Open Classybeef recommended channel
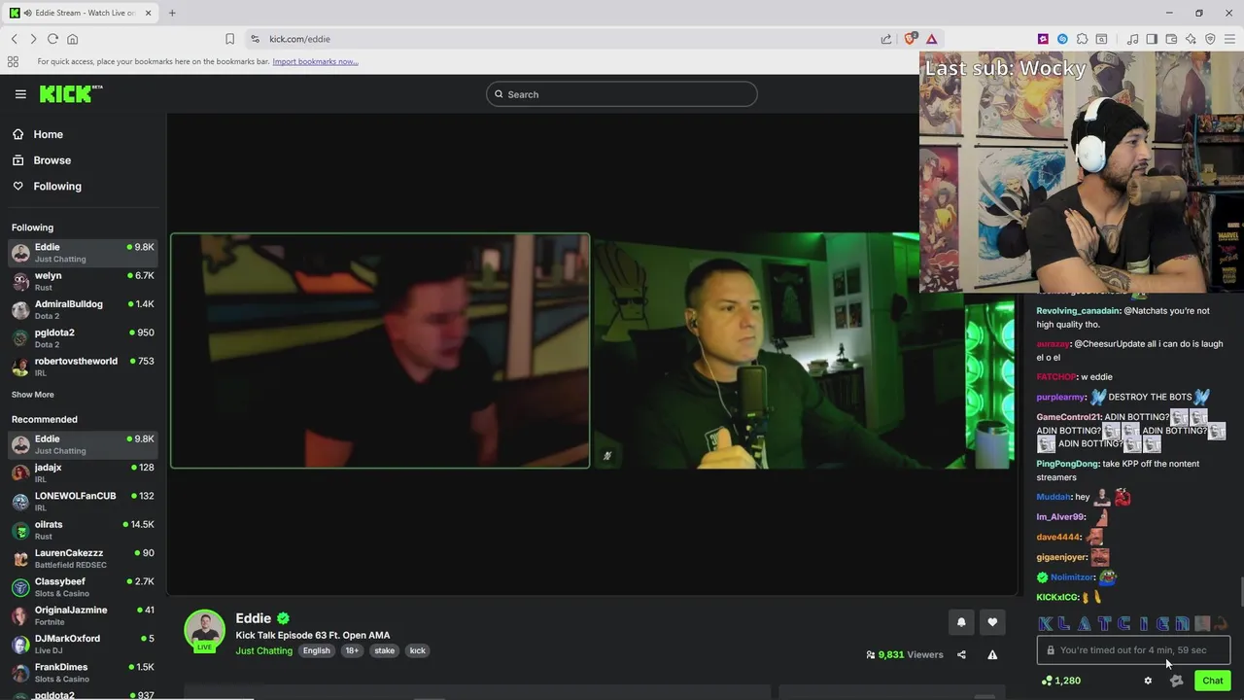 [83, 586]
